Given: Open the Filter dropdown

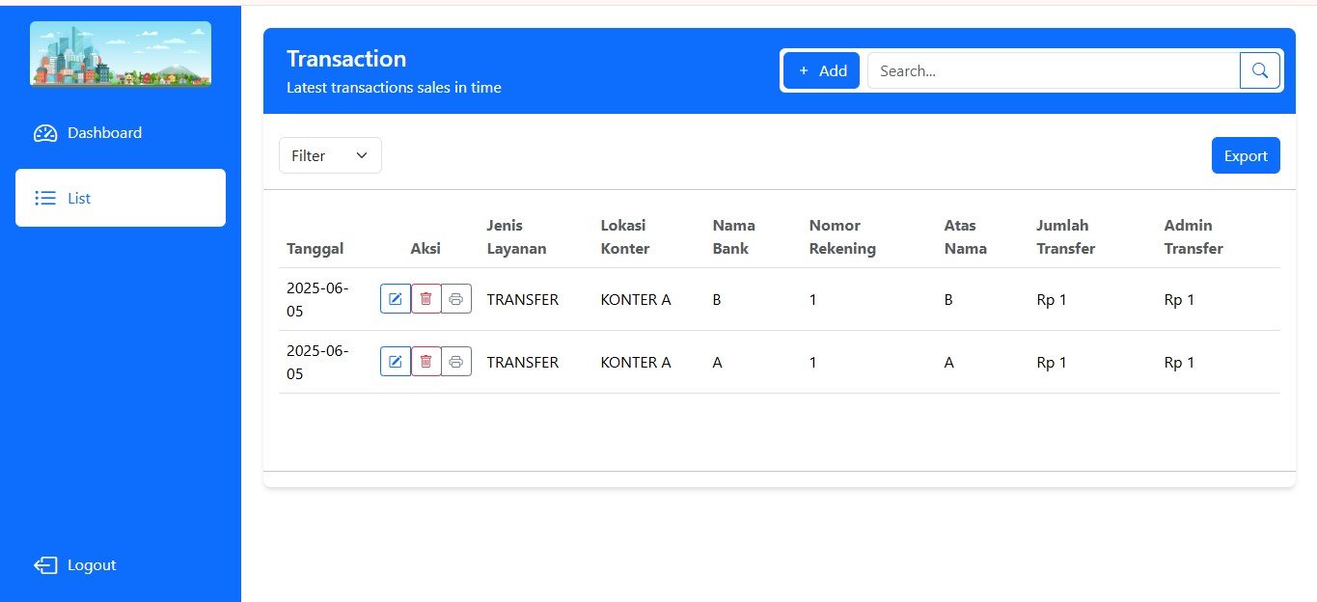Looking at the screenshot, I should [330, 155].
